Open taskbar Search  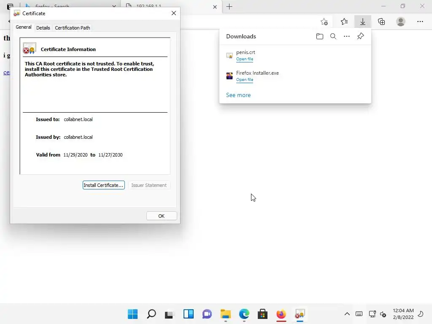click(x=151, y=314)
